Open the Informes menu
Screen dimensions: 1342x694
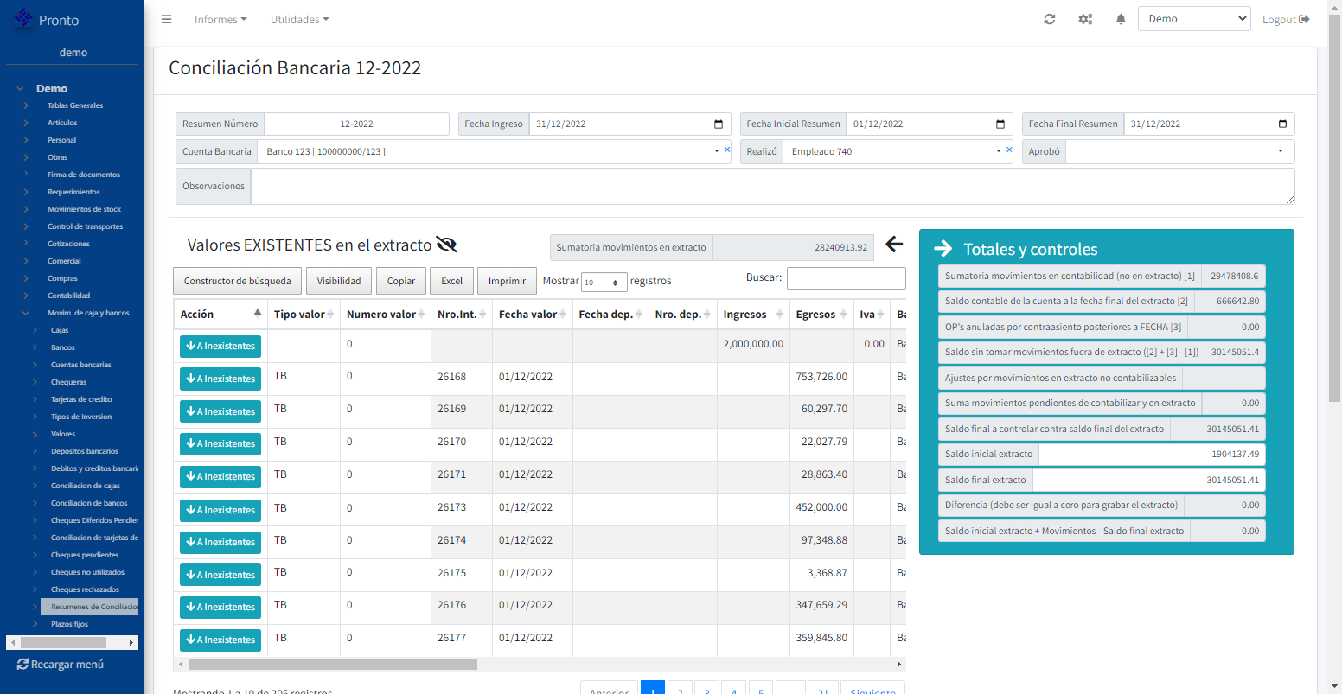(x=220, y=20)
